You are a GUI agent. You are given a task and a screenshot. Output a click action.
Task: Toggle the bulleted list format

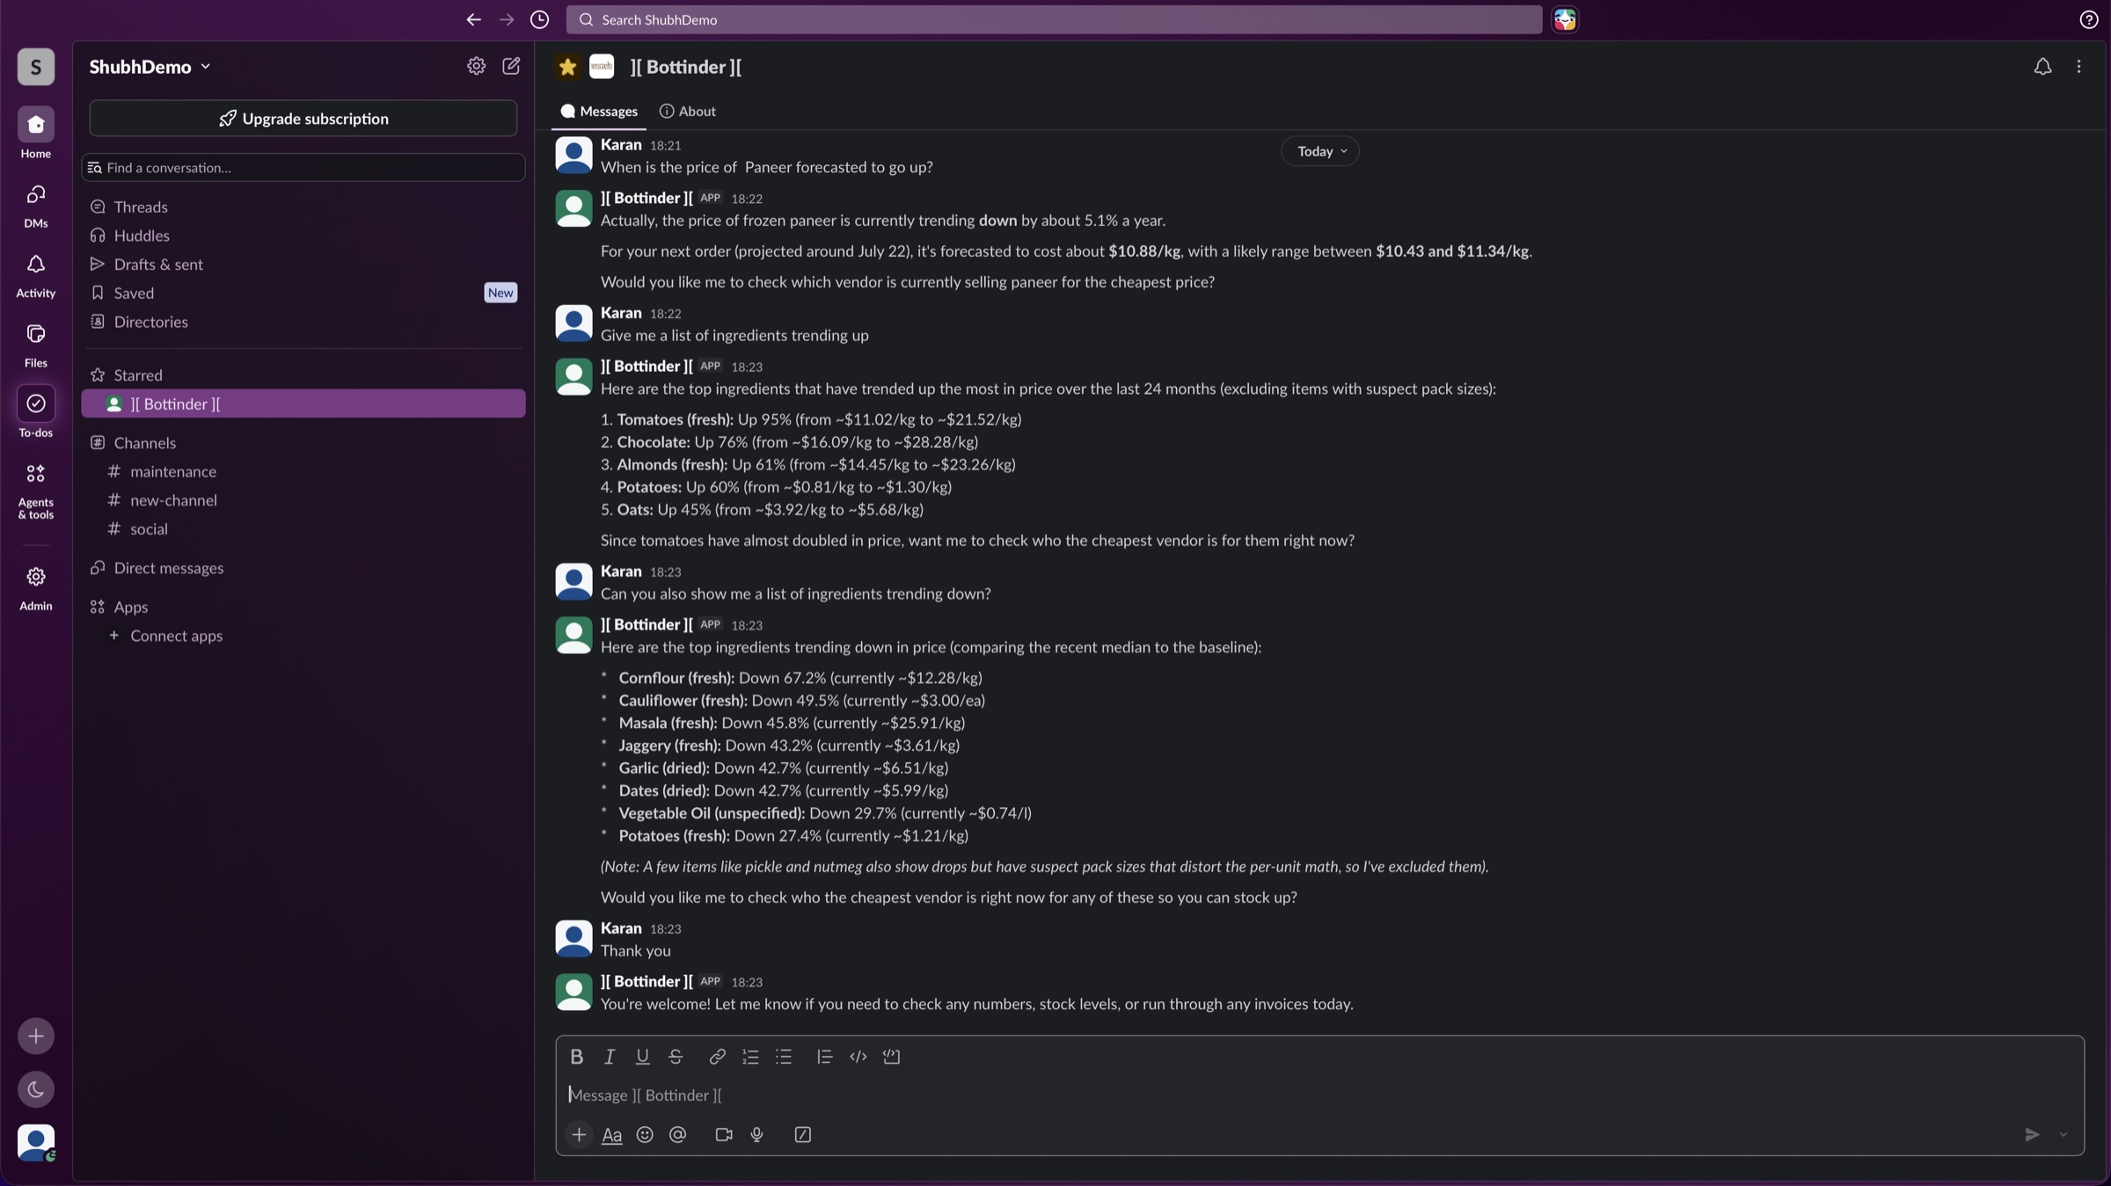click(x=784, y=1057)
